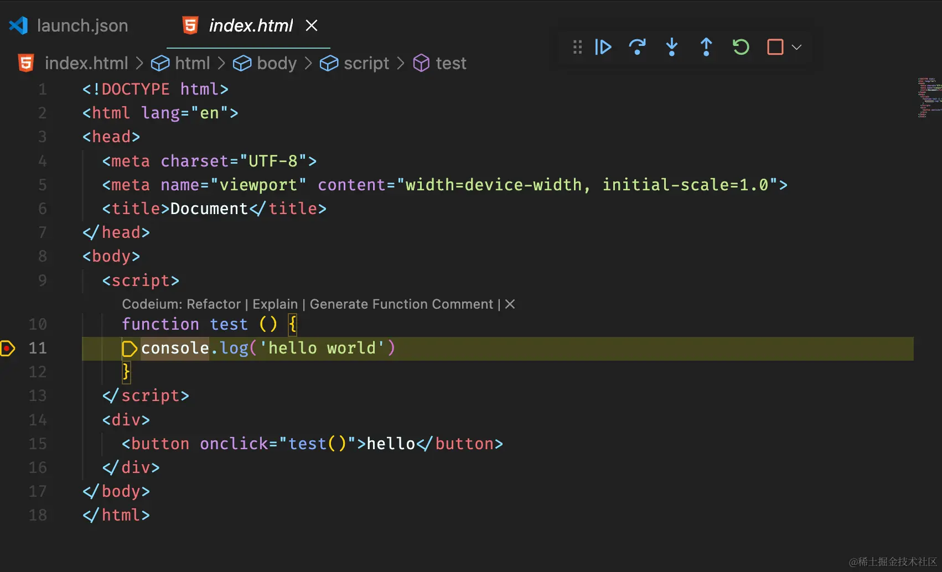Image resolution: width=942 pixels, height=572 pixels.
Task: Stop the debug session
Action: click(x=775, y=47)
